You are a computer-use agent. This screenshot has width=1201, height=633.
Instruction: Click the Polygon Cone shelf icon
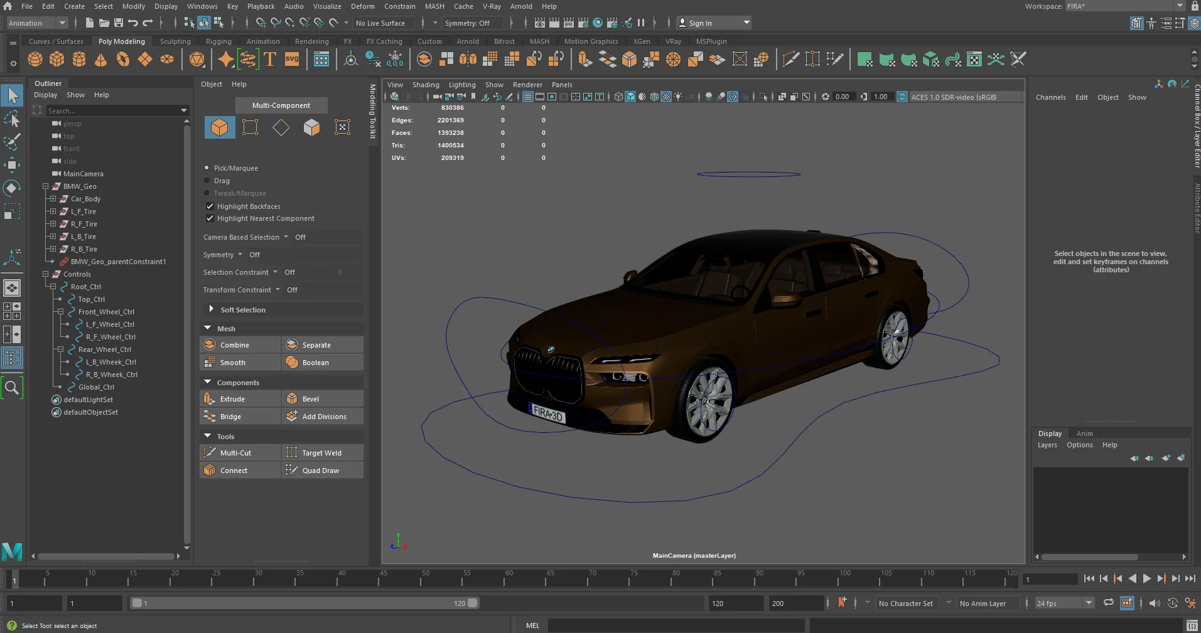100,60
